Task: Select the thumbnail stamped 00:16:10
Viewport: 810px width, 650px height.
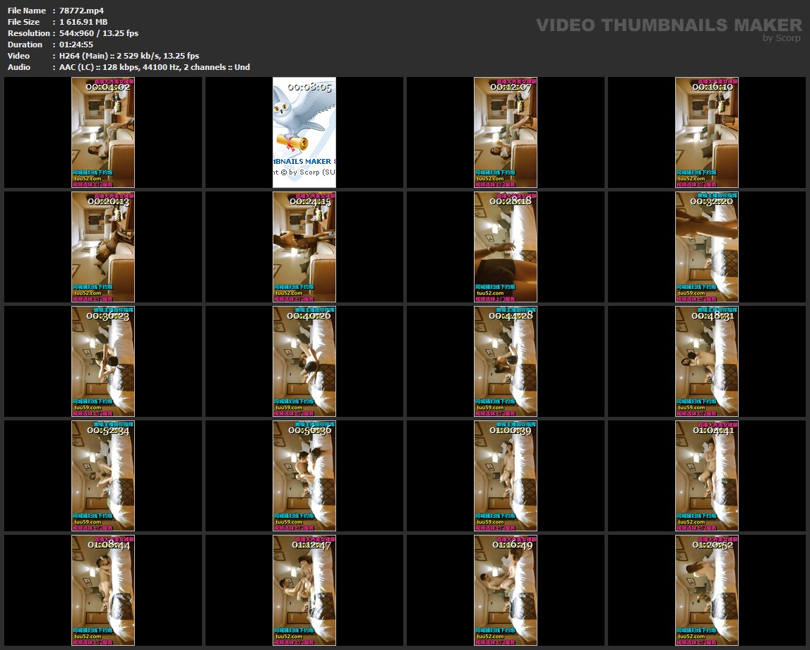Action: 707,133
